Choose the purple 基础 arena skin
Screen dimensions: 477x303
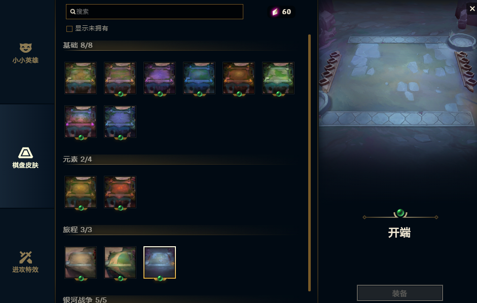[160, 78]
